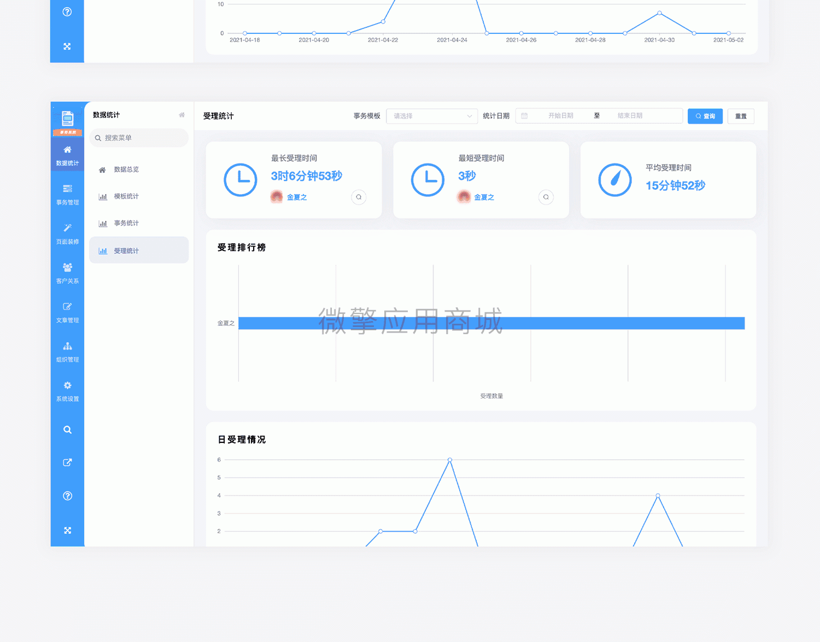Click the 重置 button

(x=741, y=116)
